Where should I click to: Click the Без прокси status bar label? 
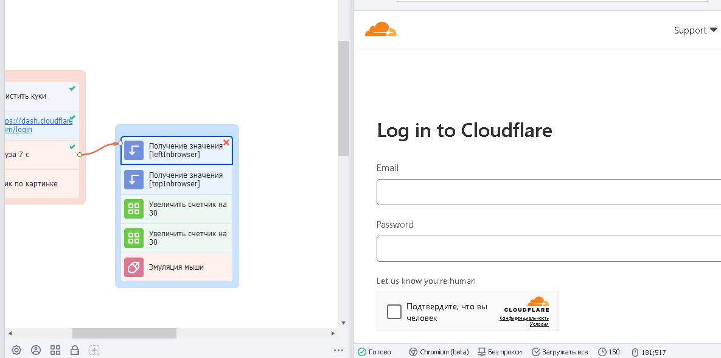click(505, 352)
